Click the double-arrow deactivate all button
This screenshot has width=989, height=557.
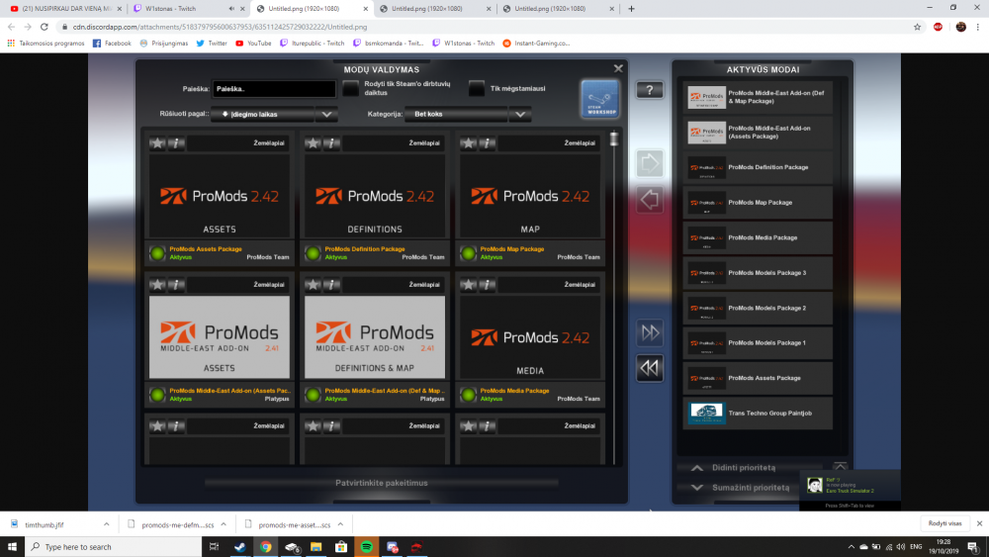click(649, 368)
